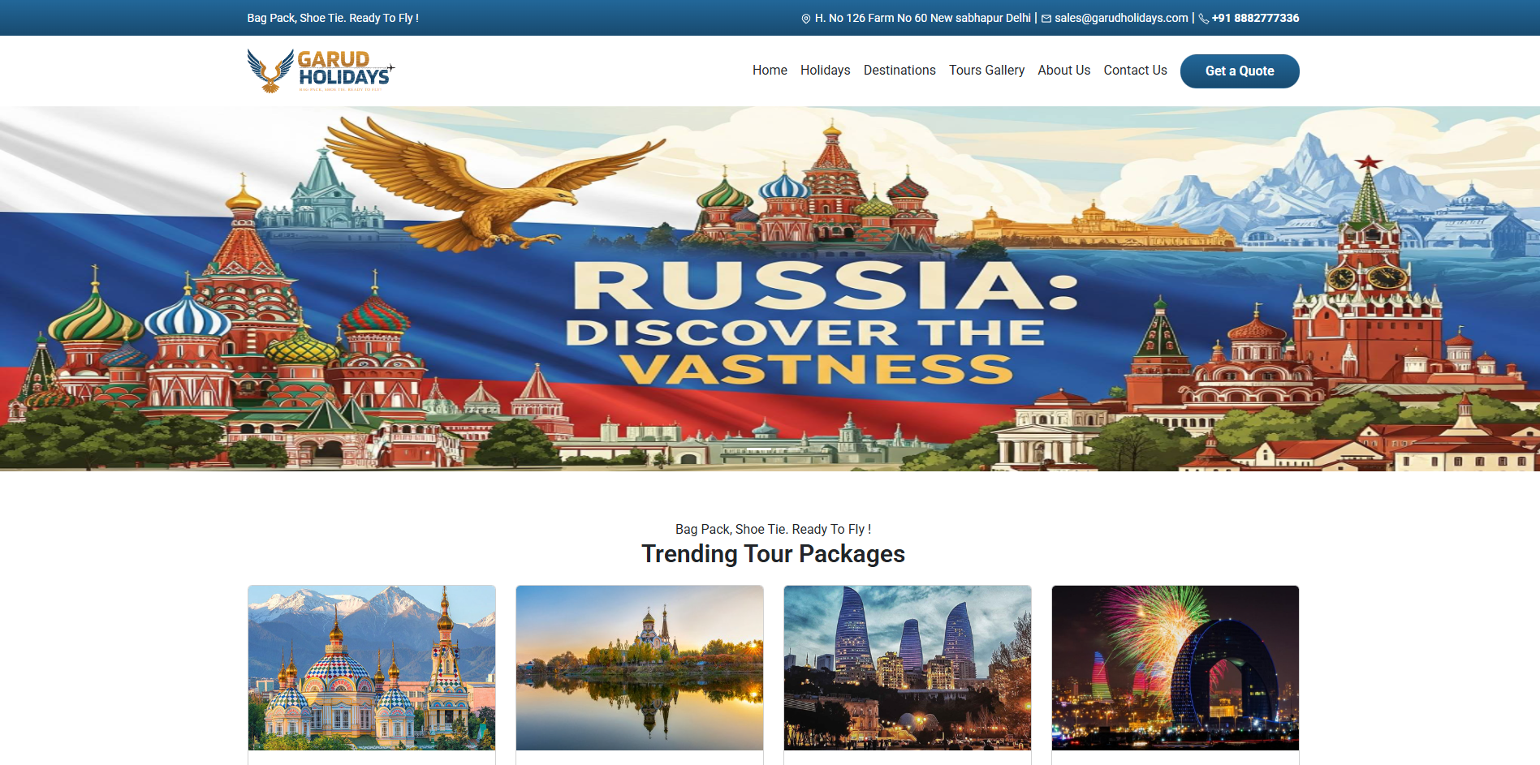Image resolution: width=1540 pixels, height=765 pixels.
Task: Click the sales@garudholidays.com email link
Action: (1121, 18)
